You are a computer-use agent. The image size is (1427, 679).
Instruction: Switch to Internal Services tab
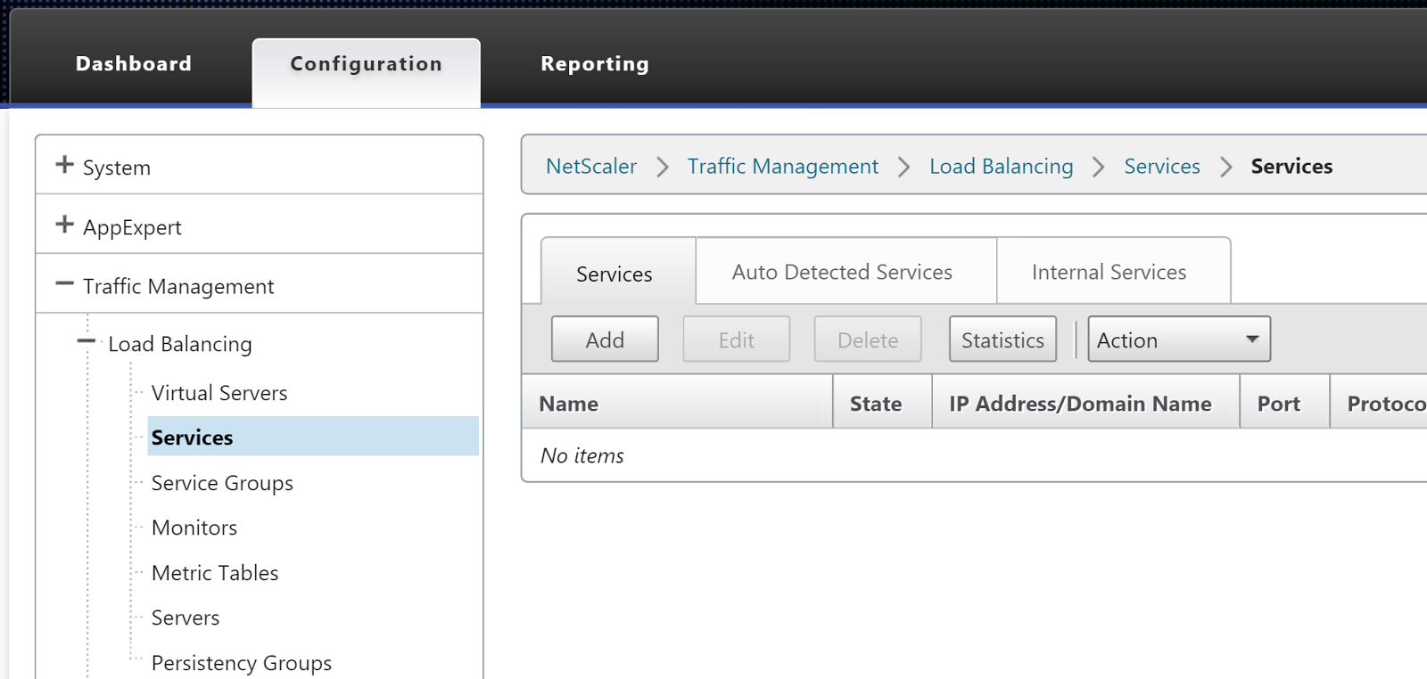click(1113, 271)
